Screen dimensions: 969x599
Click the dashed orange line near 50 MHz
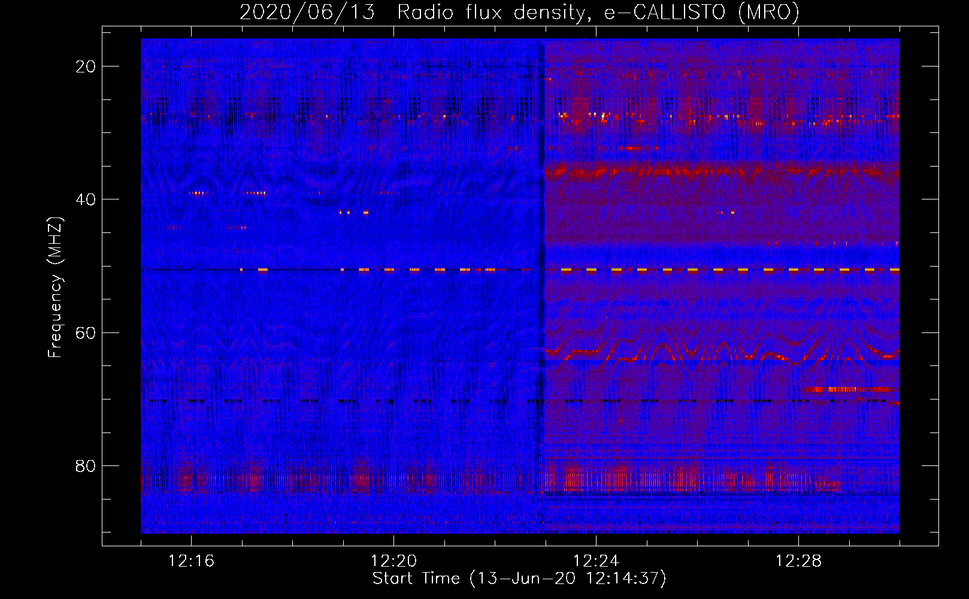coord(569,270)
